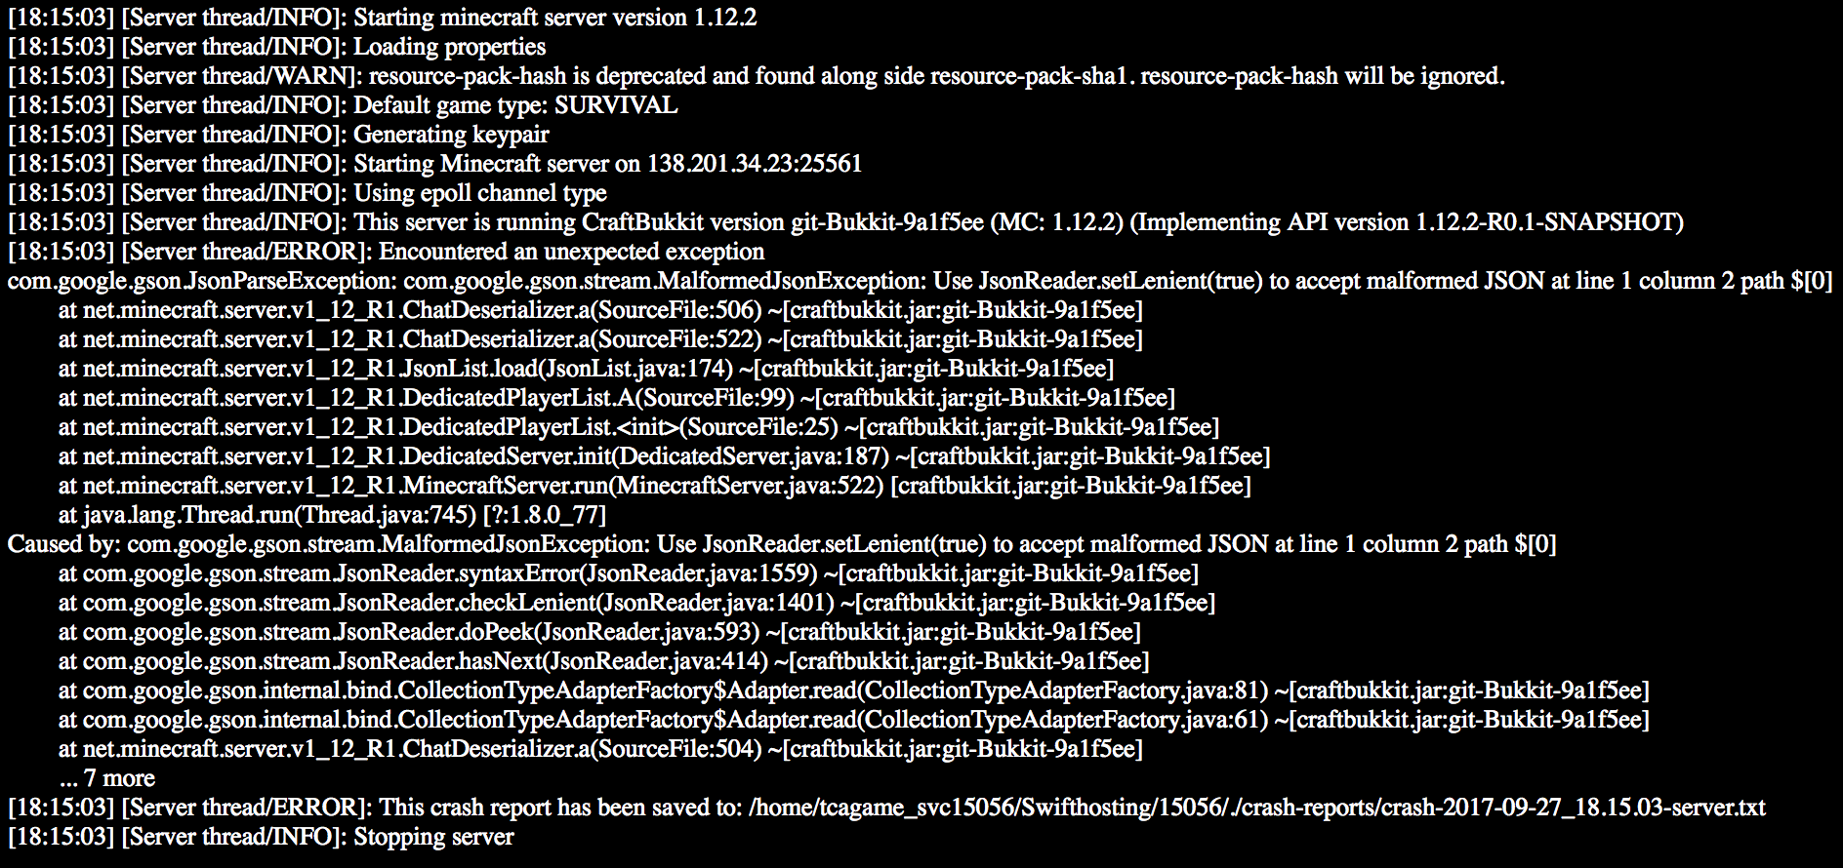Click the 'Starting minecraft server version 1.12.2' line
Image resolution: width=1843 pixels, height=868 pixels.
pyautogui.click(x=382, y=18)
